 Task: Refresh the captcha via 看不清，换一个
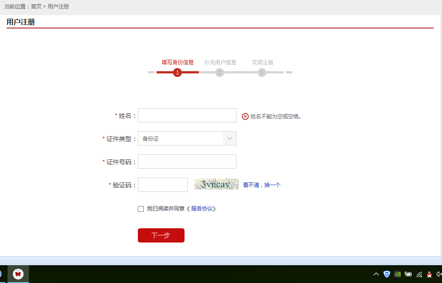click(x=261, y=185)
